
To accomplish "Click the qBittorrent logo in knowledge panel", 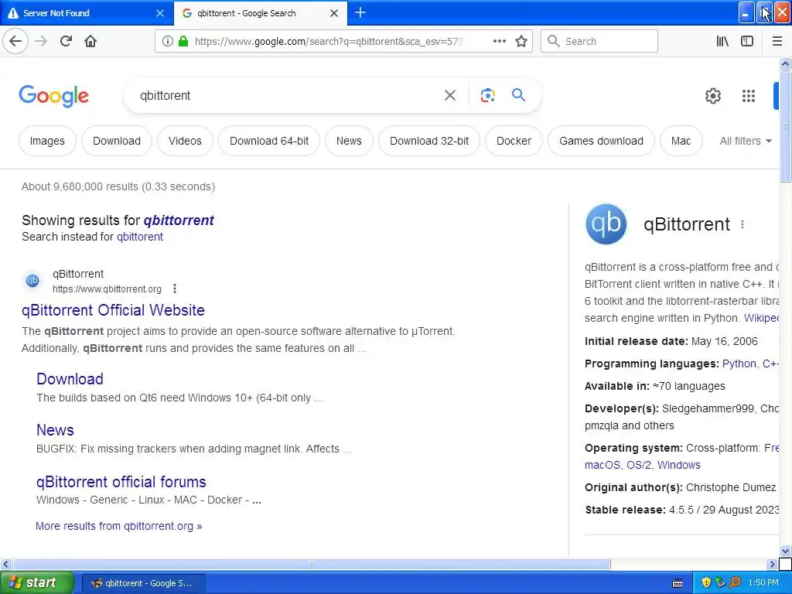I will pyautogui.click(x=606, y=224).
